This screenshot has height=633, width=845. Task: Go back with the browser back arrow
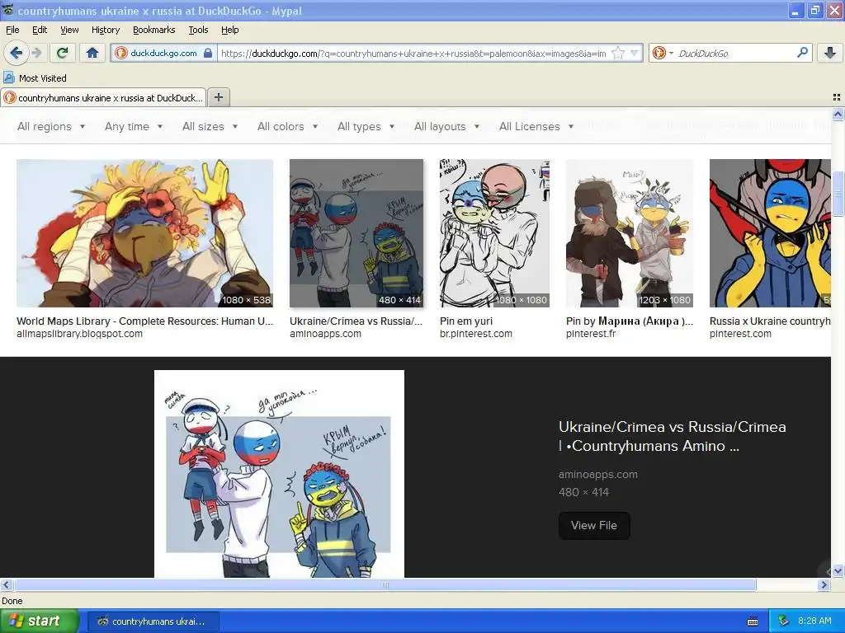tap(16, 53)
